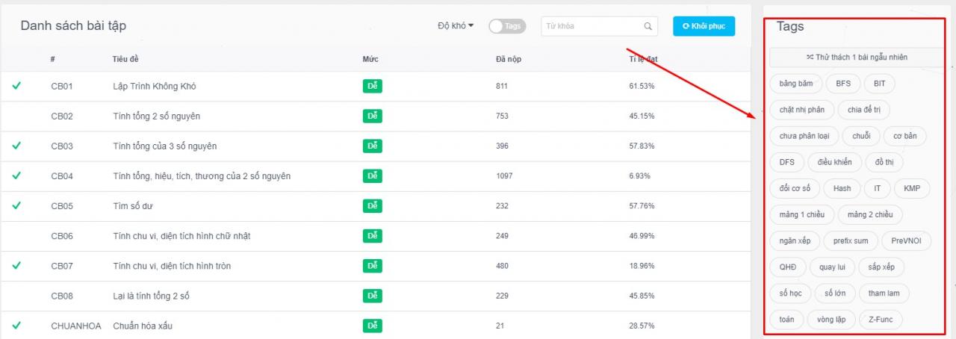
Task: Click Thử thách 1 bài ngẫu nhiên button
Action: tap(856, 57)
